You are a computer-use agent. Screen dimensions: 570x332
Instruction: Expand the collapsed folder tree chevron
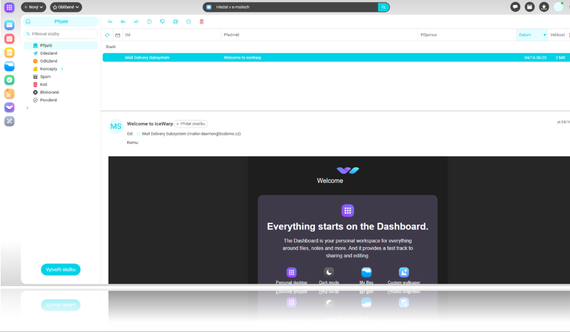(27, 108)
